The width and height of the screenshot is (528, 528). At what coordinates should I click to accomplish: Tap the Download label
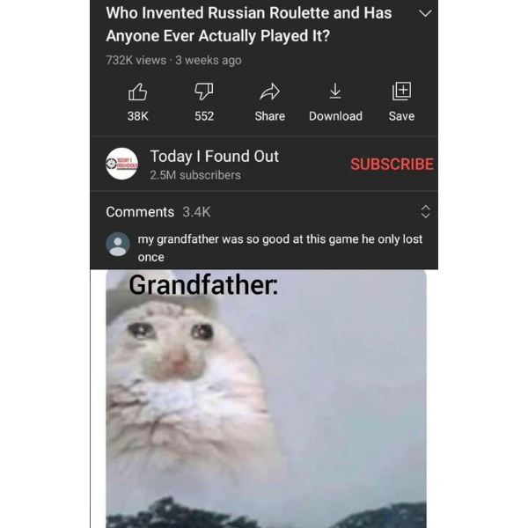point(336,116)
